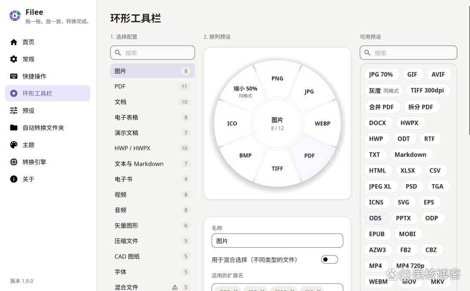Open the 预设 page

[x=48, y=111]
